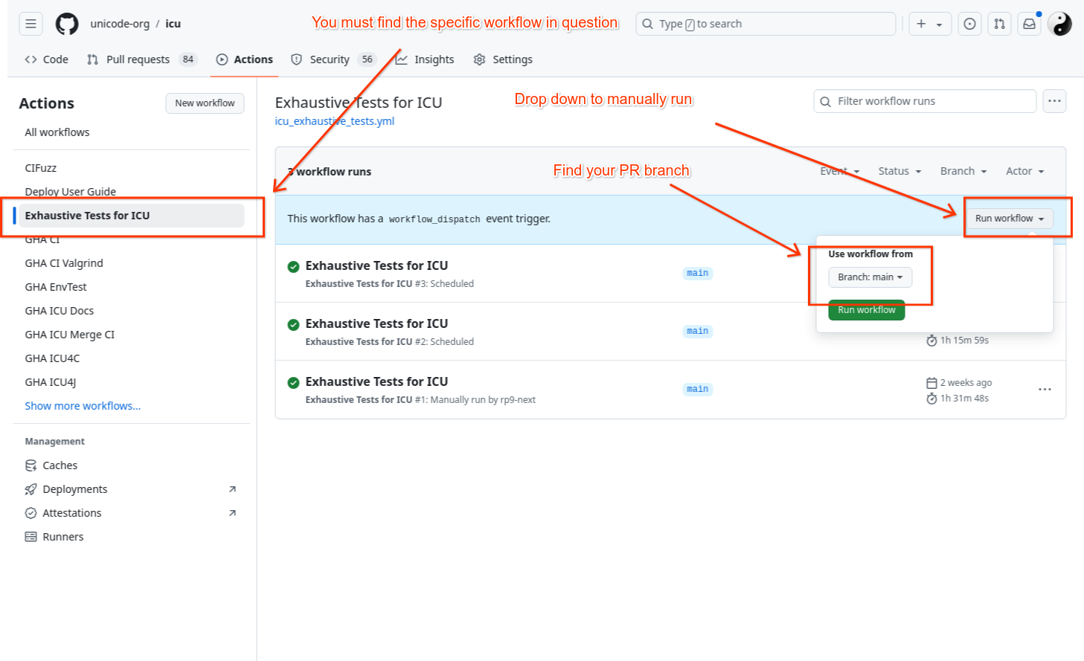Open the three-dot menu beside filter box

point(1054,101)
